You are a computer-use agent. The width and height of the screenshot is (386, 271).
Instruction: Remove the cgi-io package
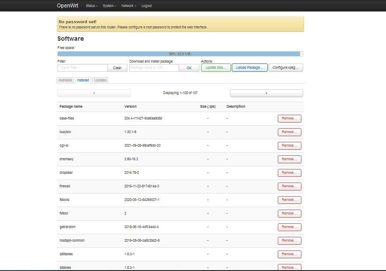[x=289, y=146]
